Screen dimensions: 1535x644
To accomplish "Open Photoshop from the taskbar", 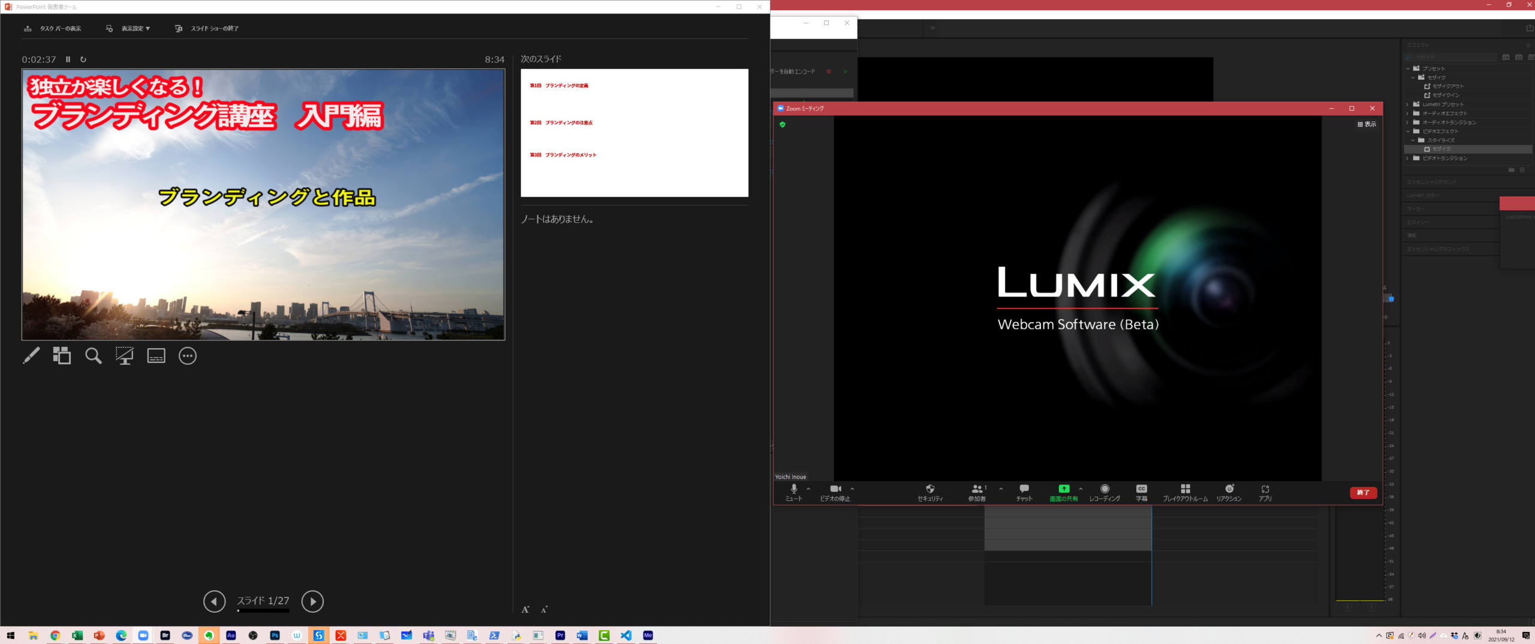I will click(275, 635).
